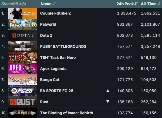This screenshot has width=162, height=118.
Task: Open the Counter-Strike 2 banner thumbnail
Action: click(x=22, y=13)
